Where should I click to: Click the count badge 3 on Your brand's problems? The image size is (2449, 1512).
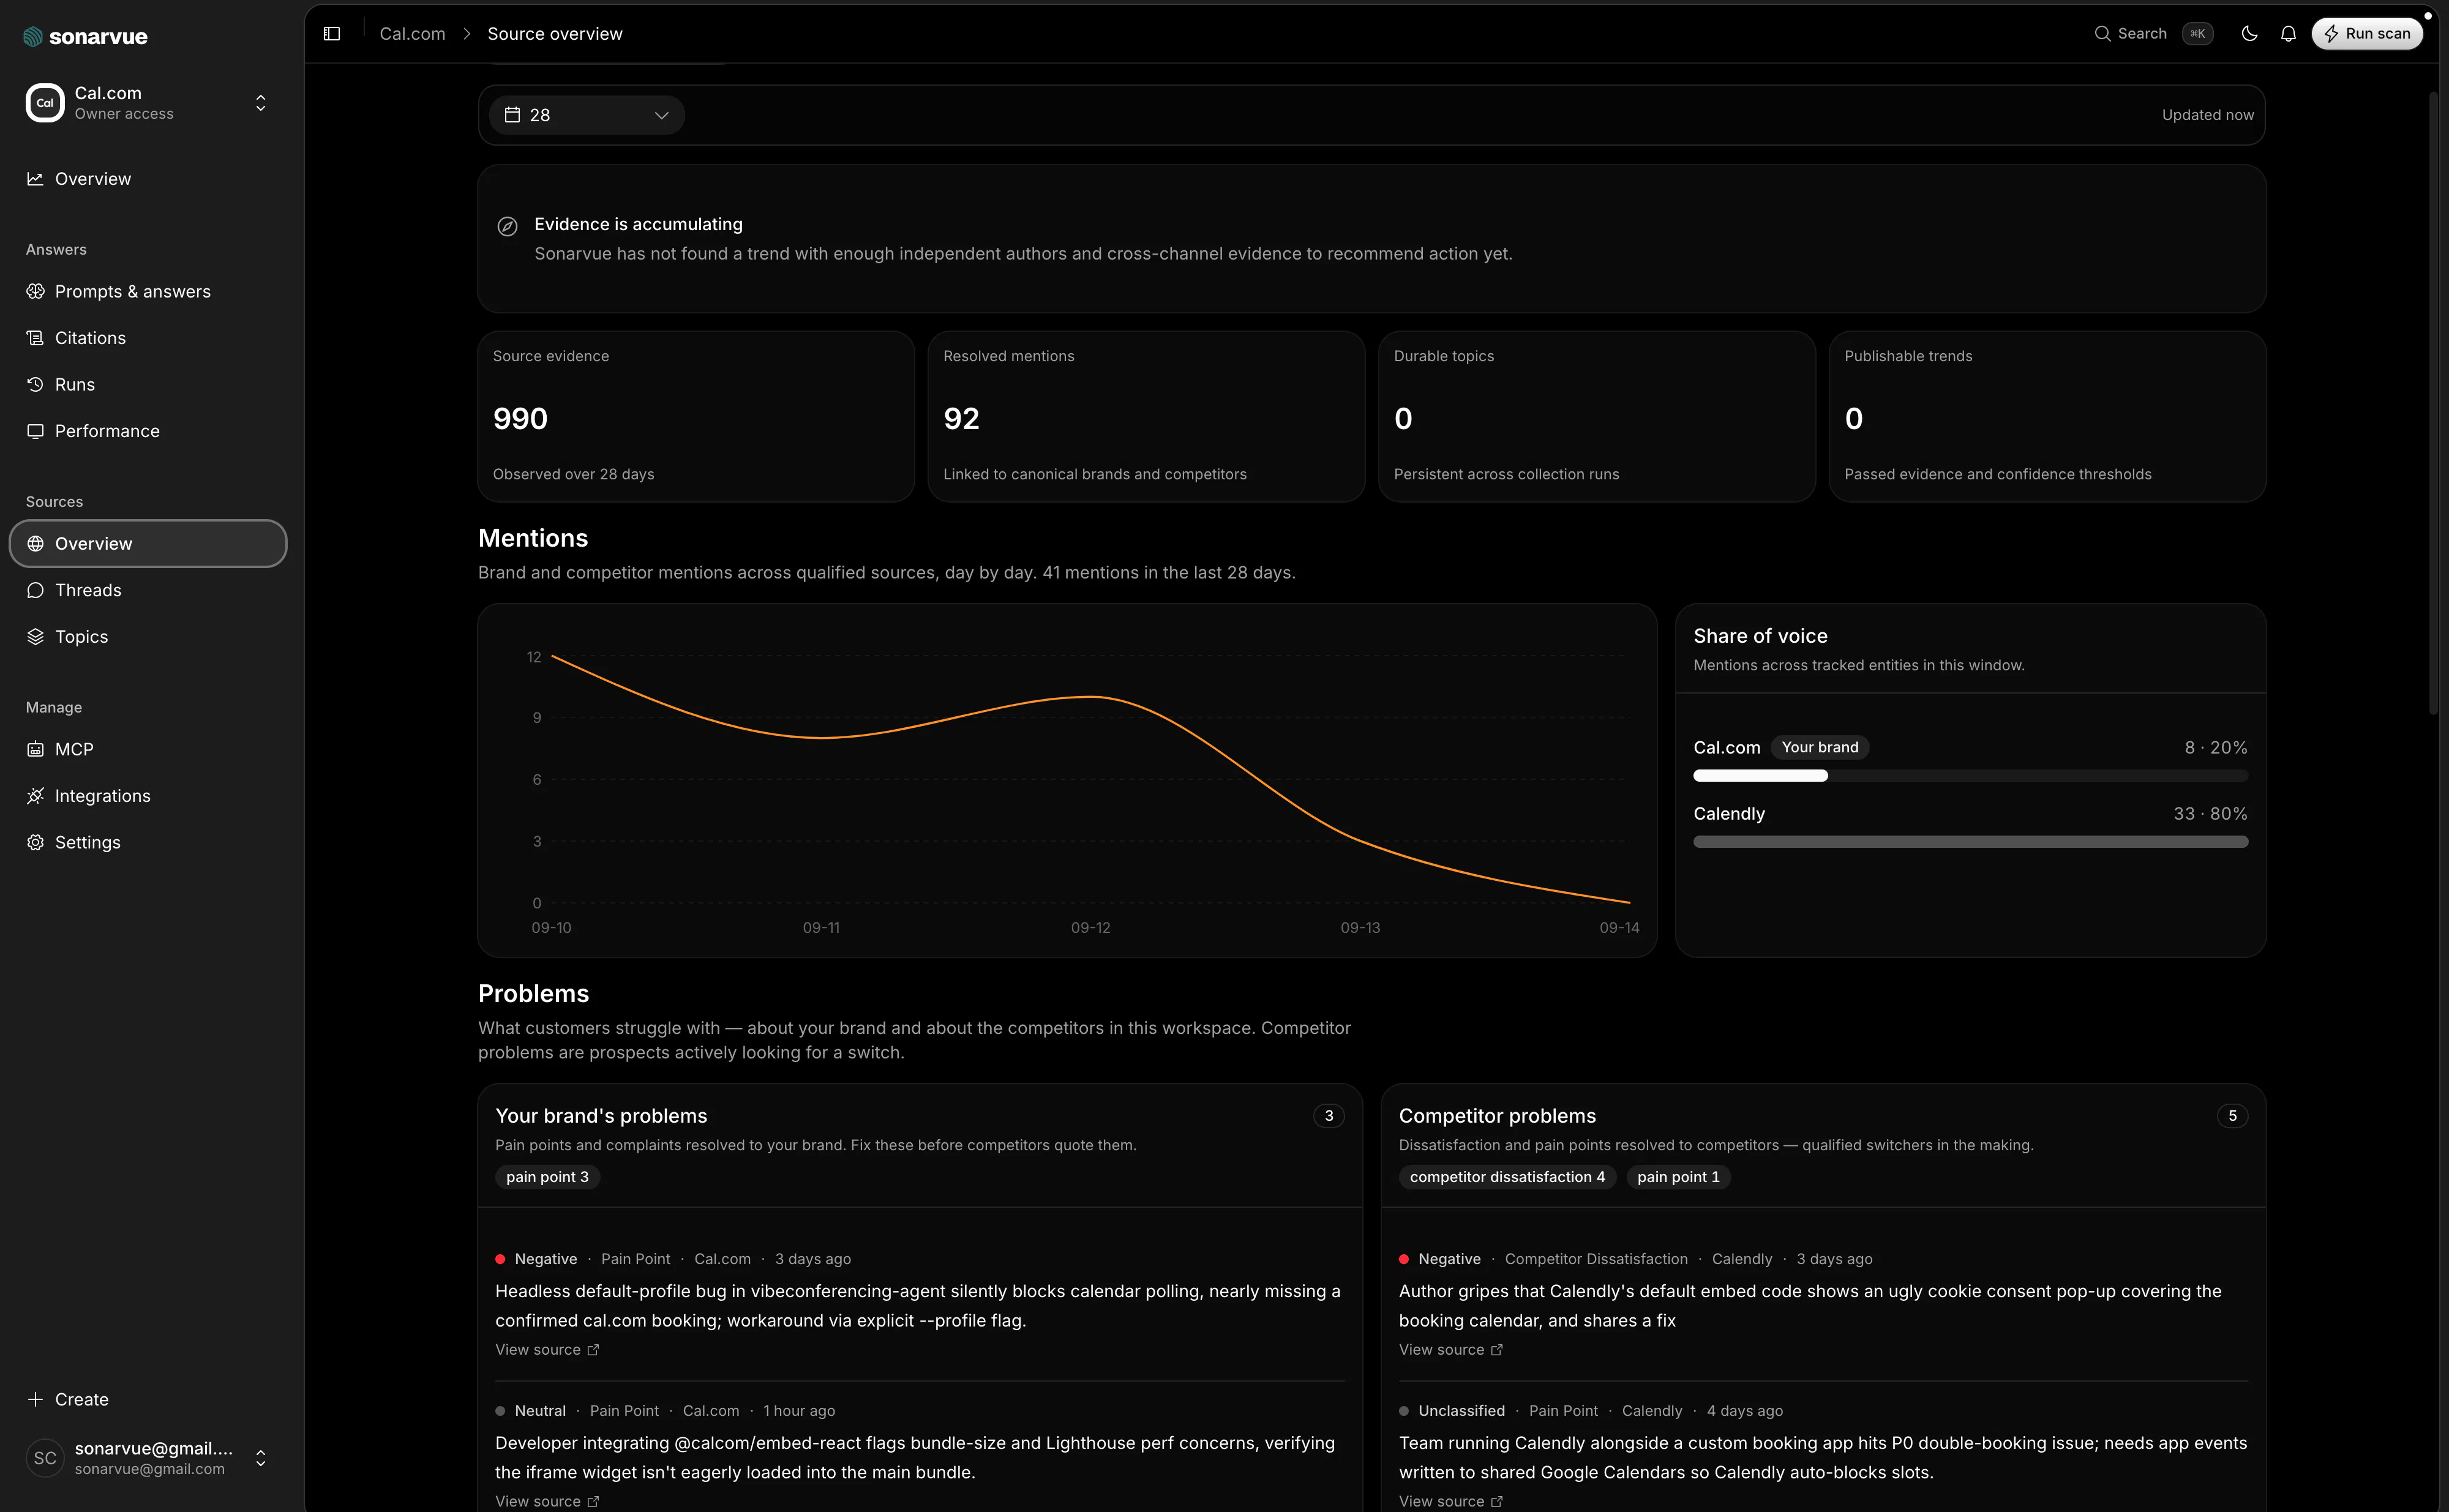pos(1328,1116)
